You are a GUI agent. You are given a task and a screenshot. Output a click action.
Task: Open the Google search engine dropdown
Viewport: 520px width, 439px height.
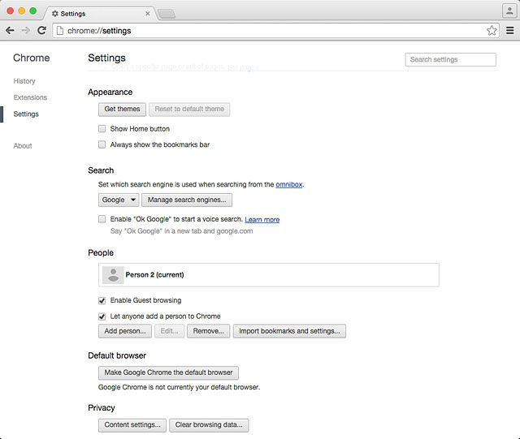(x=119, y=200)
